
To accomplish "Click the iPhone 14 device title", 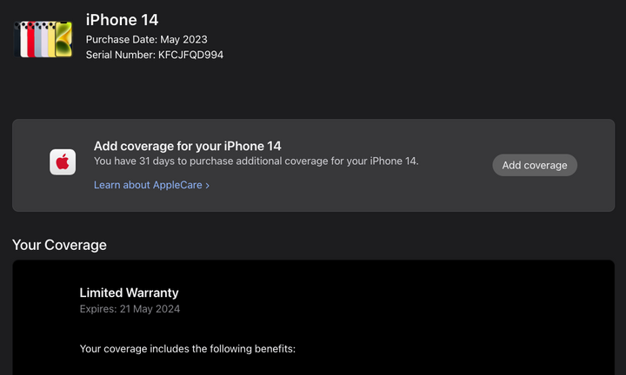I will pos(122,19).
